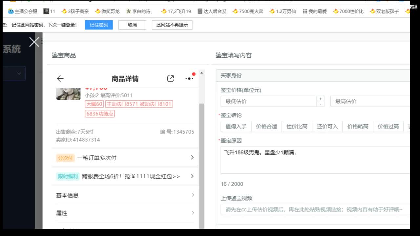Close the appraisal panel with X icon
This screenshot has width=420, height=236.
click(34, 42)
